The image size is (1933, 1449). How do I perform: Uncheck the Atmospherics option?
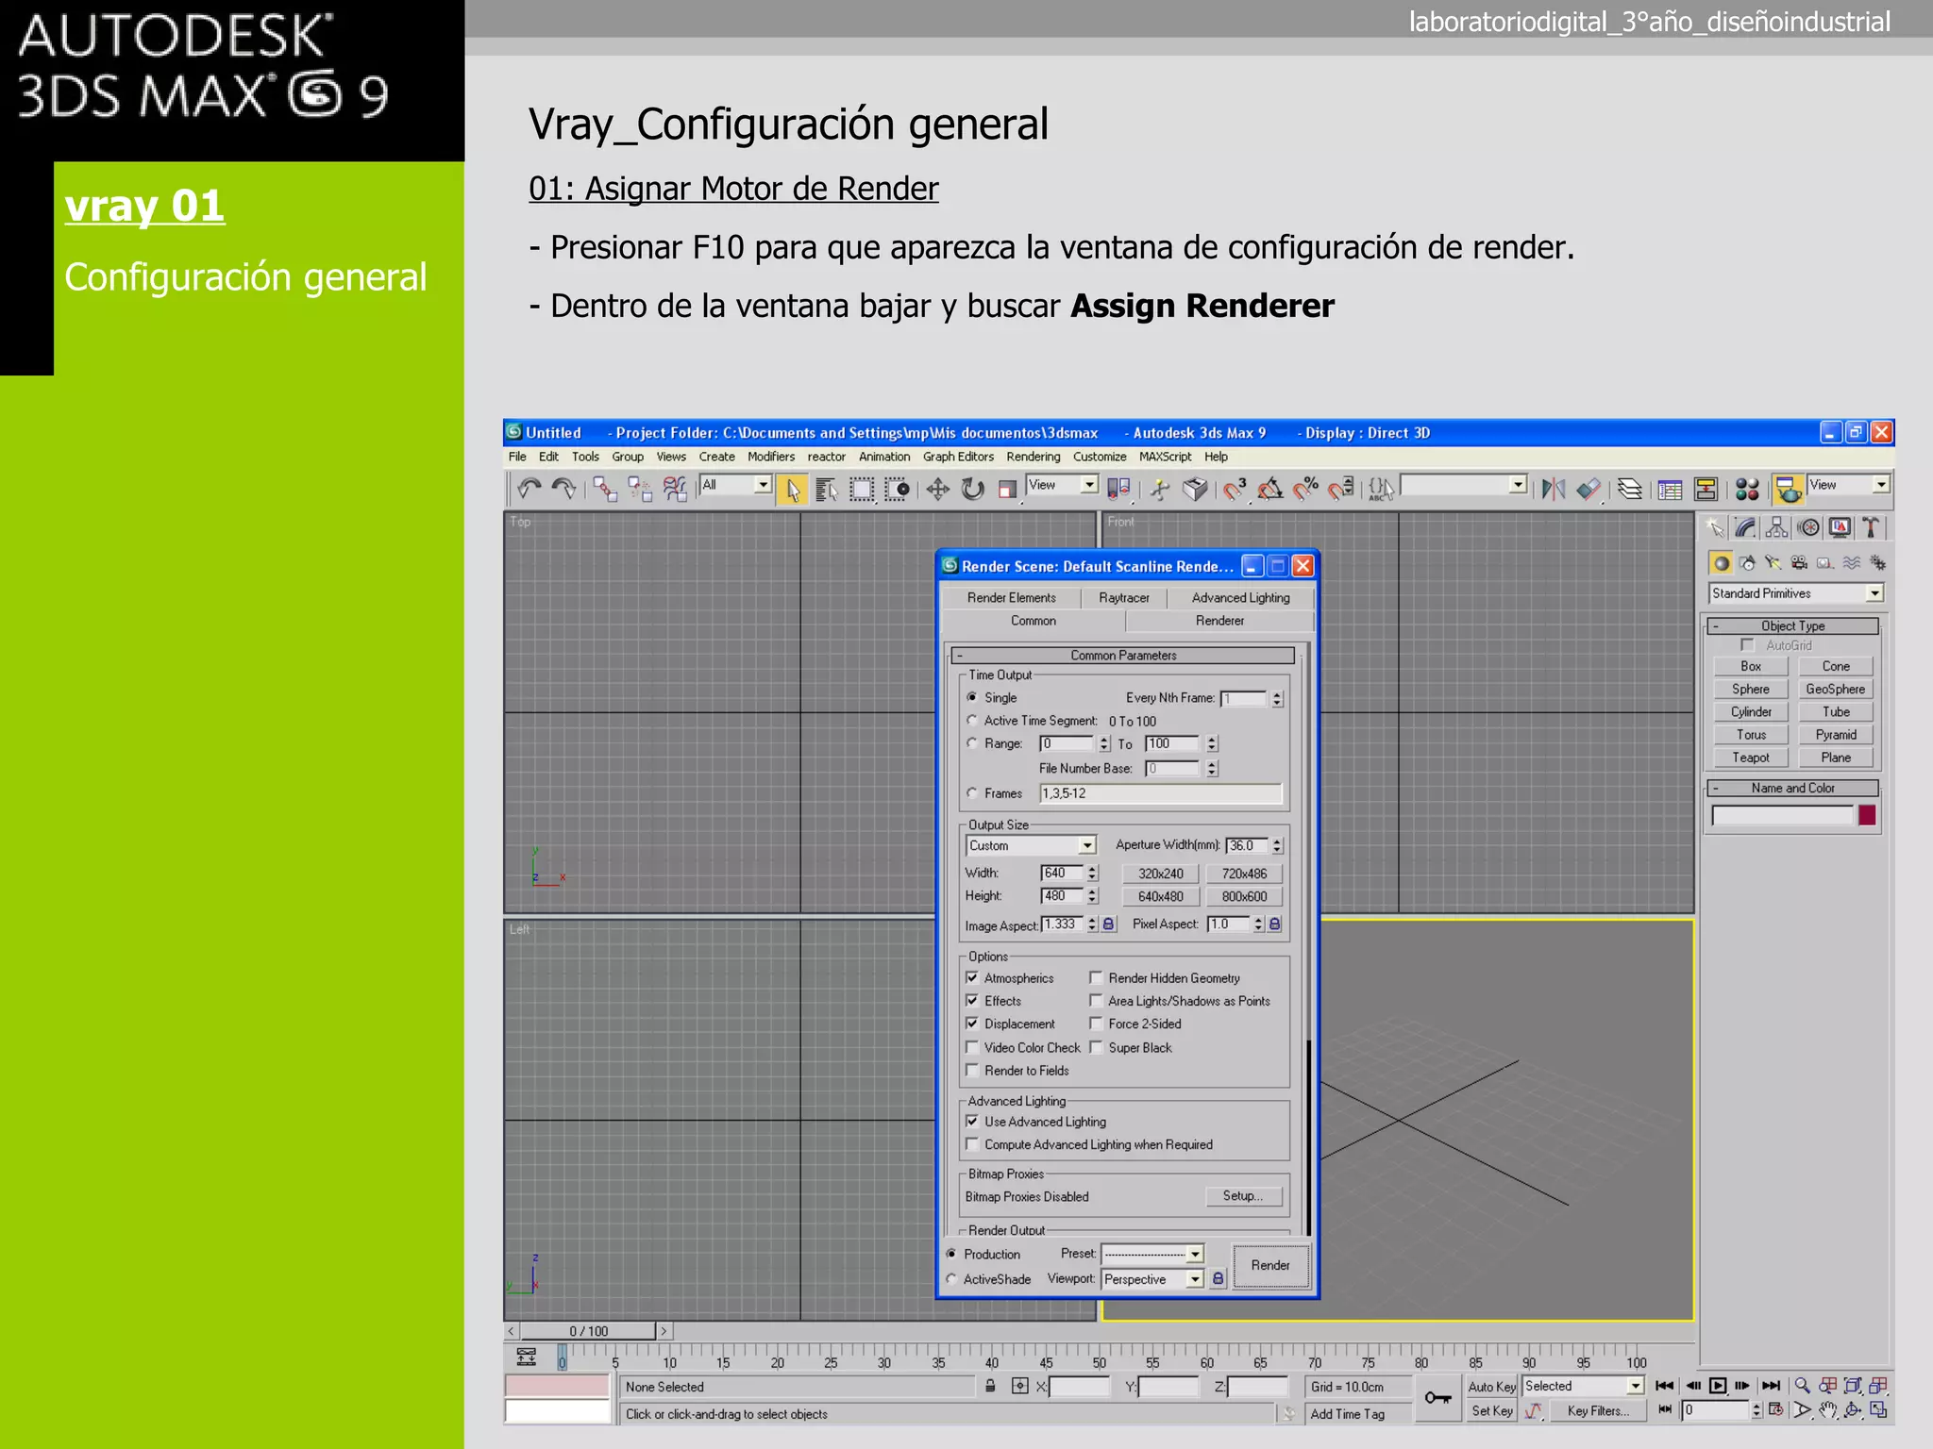[x=971, y=977]
